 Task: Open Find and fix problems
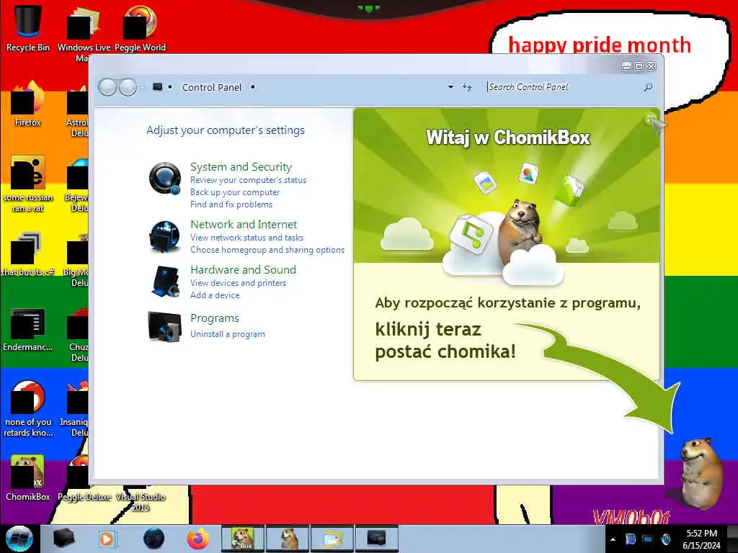tap(231, 204)
